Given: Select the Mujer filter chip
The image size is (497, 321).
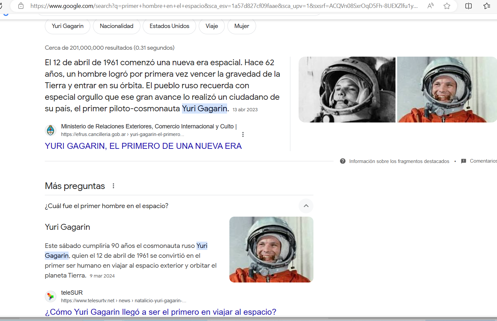Looking at the screenshot, I should point(242,26).
